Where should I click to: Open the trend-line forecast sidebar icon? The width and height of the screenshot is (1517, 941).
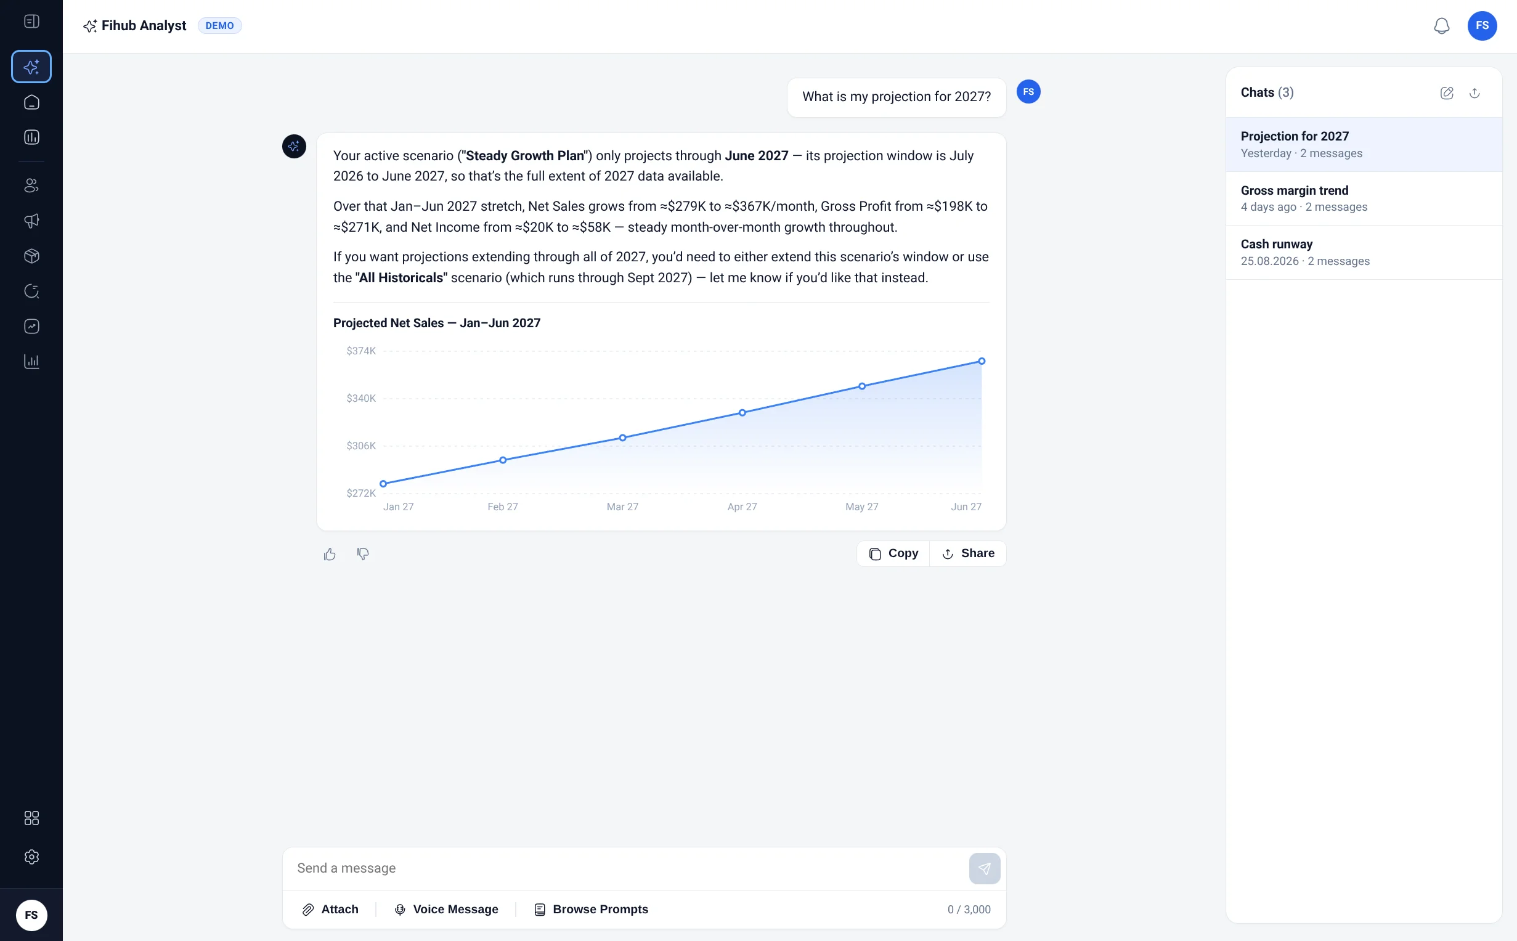click(31, 327)
